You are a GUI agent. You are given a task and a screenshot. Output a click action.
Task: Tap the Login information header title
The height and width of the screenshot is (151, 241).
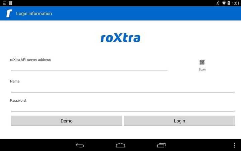coord(34,14)
